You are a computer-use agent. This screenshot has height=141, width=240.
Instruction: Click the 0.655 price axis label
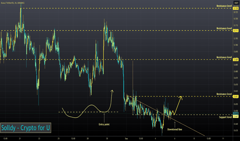(236, 104)
